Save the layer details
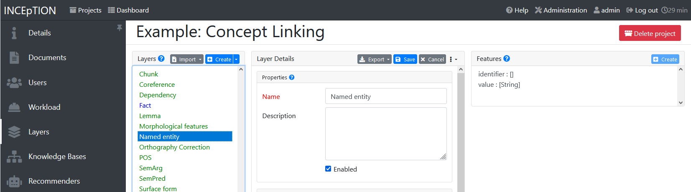691x192 pixels. [x=405, y=59]
